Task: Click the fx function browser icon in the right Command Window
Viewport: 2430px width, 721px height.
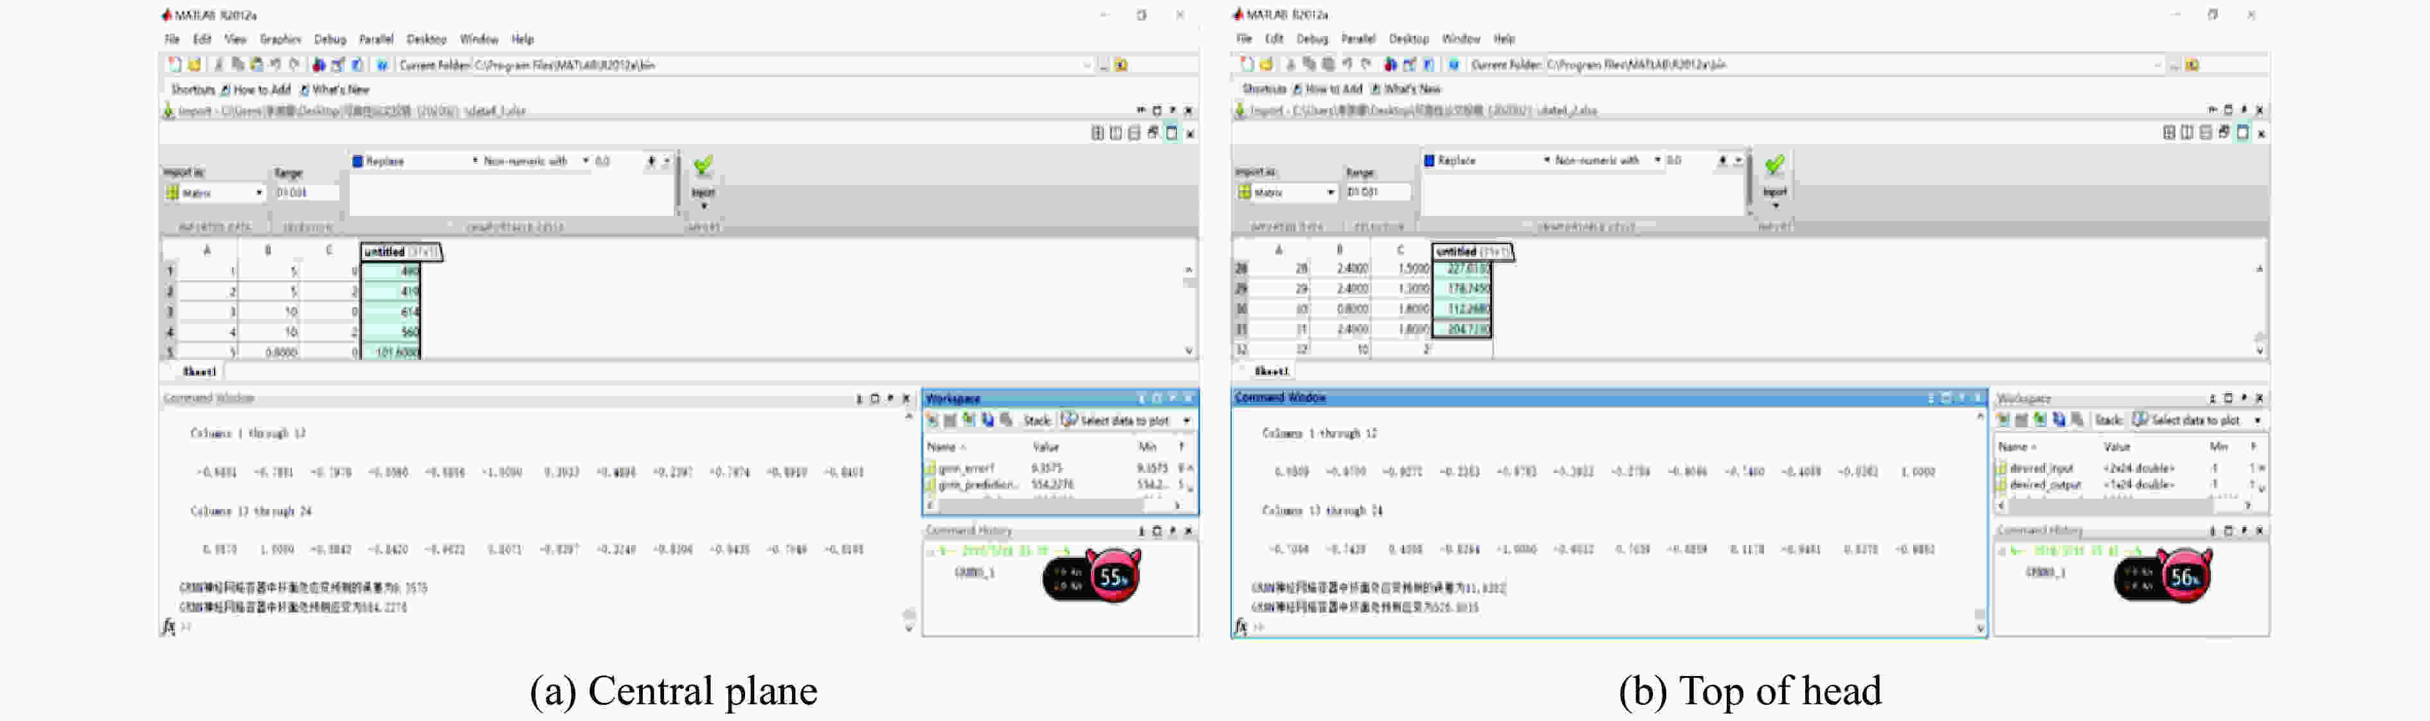Action: (x=1241, y=626)
